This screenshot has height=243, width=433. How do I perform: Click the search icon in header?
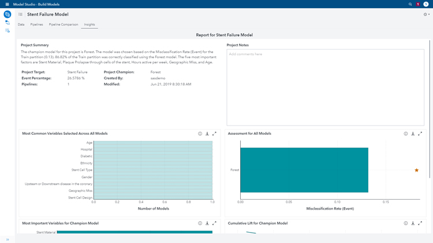click(x=410, y=4)
